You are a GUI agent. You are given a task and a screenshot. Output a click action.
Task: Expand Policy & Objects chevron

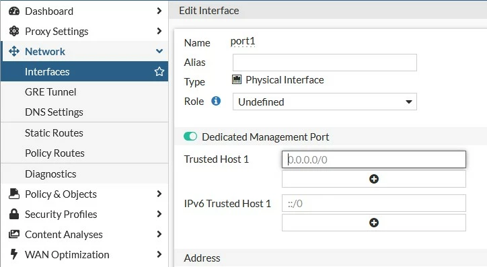click(159, 194)
